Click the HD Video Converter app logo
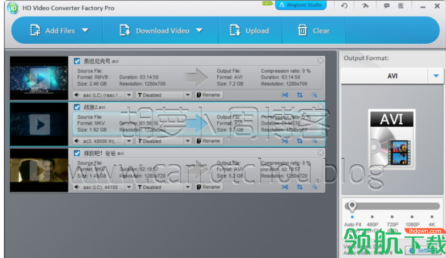Viewport: 446px width, 258px height. click(x=13, y=8)
